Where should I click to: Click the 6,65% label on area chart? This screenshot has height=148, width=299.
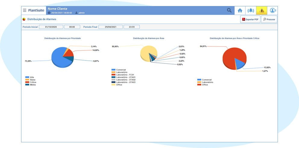point(182,57)
